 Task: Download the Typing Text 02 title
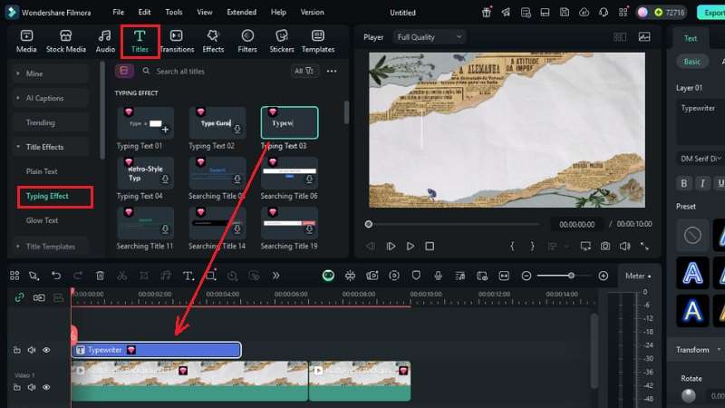click(x=237, y=130)
